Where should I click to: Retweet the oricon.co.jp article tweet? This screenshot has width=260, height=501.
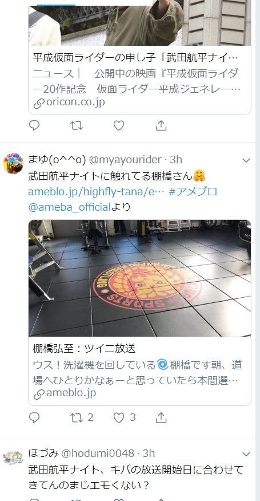click(77, 125)
